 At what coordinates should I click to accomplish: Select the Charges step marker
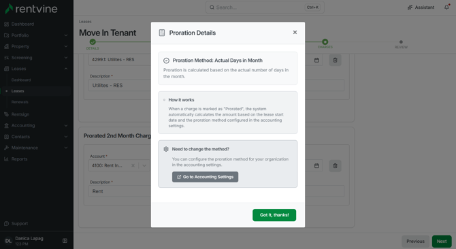pyautogui.click(x=325, y=41)
